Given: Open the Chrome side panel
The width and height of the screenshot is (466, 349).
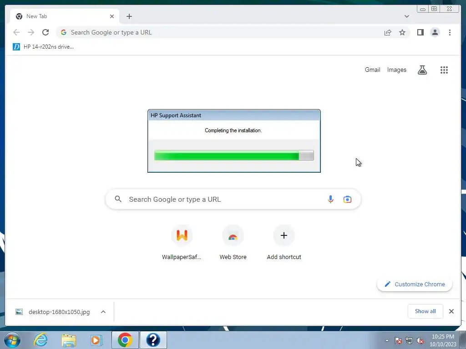Looking at the screenshot, I should pyautogui.click(x=420, y=32).
